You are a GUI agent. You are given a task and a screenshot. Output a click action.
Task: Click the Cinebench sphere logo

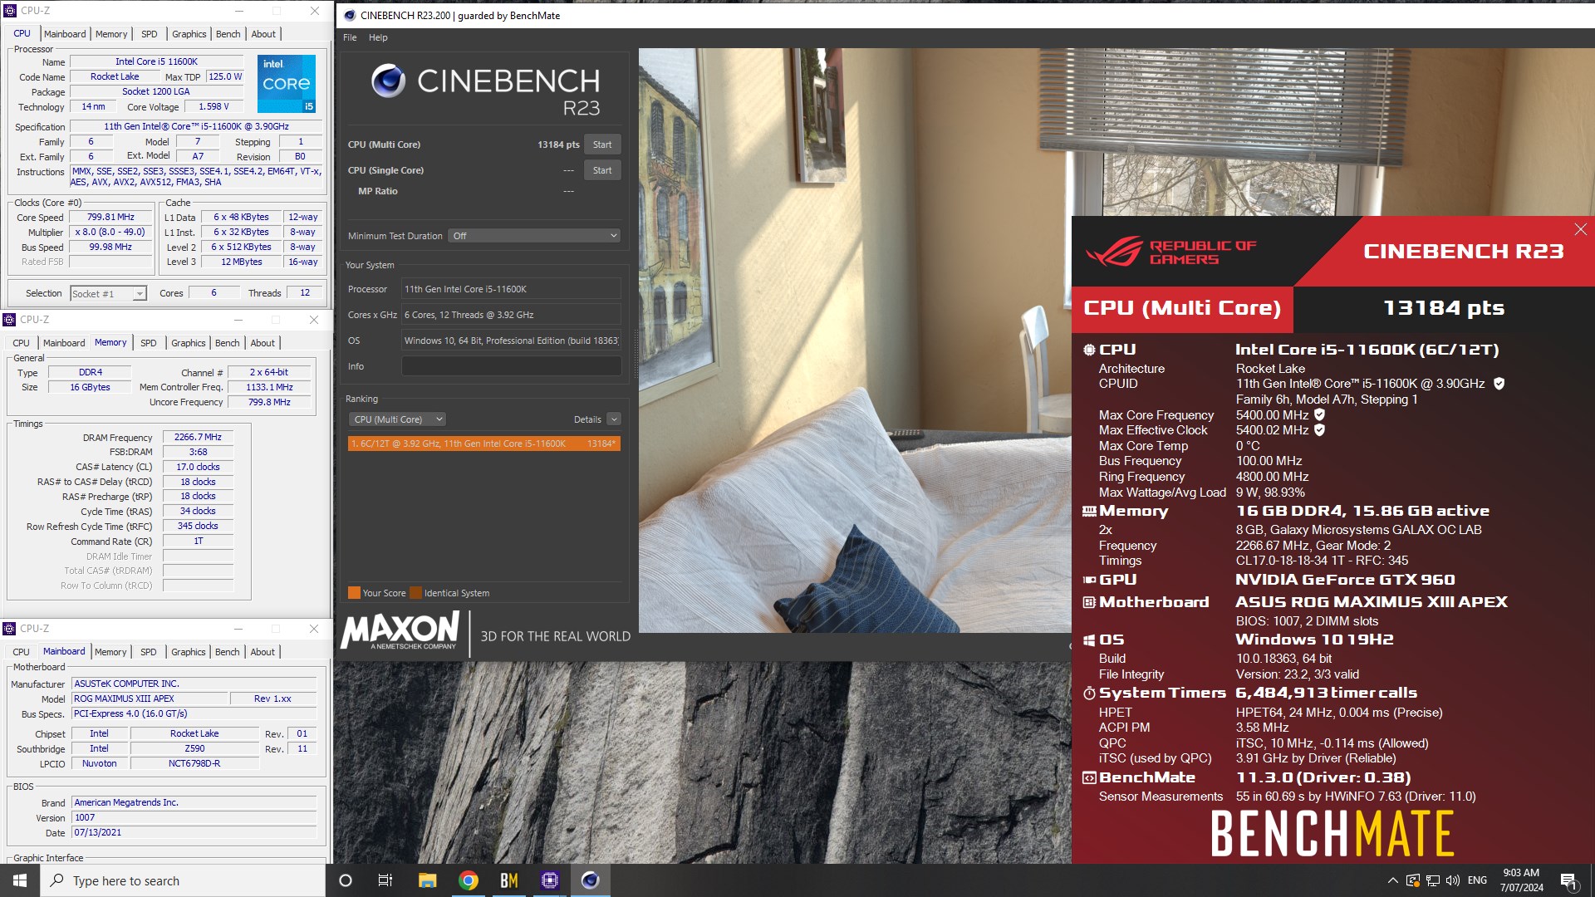point(388,81)
